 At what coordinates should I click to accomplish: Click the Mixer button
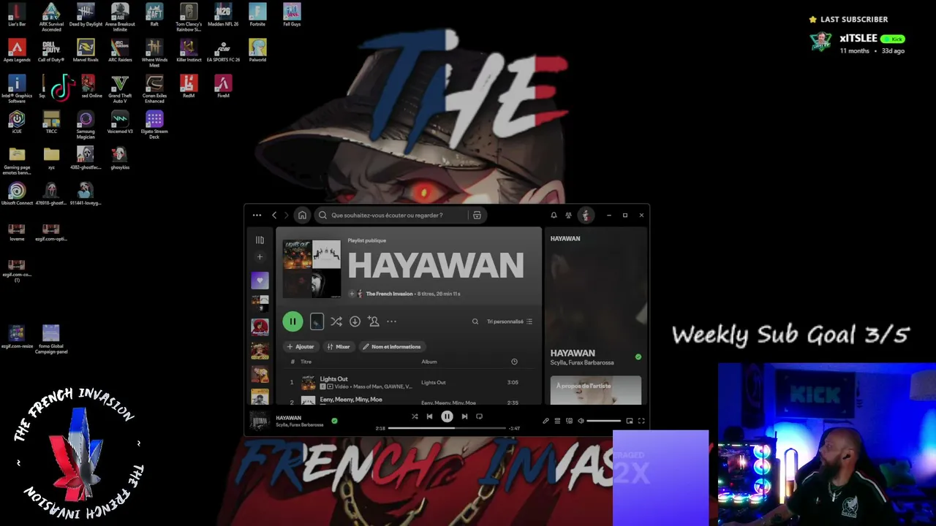coord(339,347)
